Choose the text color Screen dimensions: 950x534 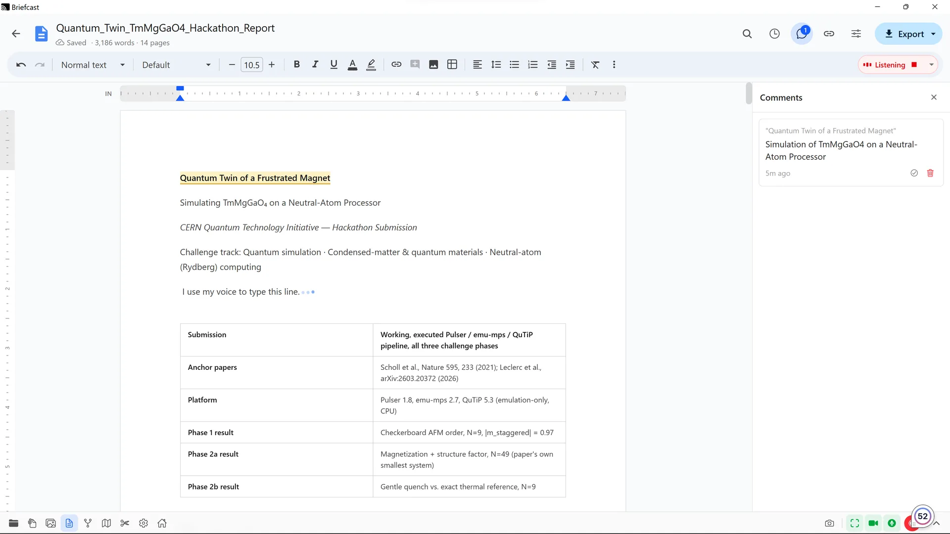(352, 65)
